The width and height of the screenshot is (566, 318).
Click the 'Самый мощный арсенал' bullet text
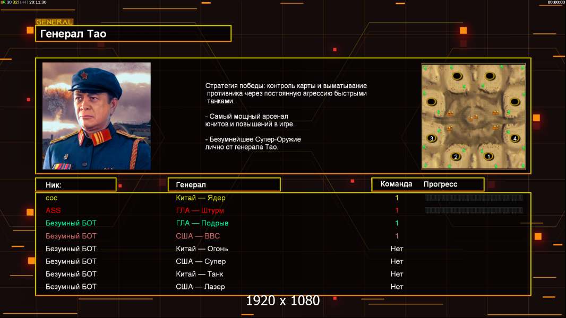click(250, 120)
